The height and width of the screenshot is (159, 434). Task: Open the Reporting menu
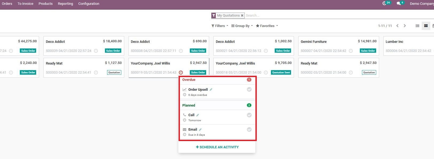(x=65, y=4)
